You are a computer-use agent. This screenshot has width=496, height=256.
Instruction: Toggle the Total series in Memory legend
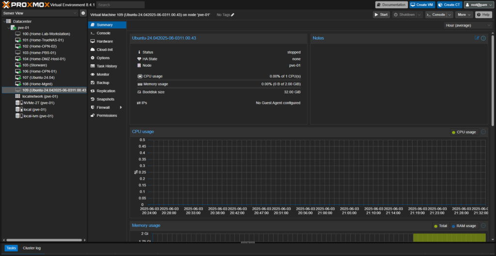point(440,226)
